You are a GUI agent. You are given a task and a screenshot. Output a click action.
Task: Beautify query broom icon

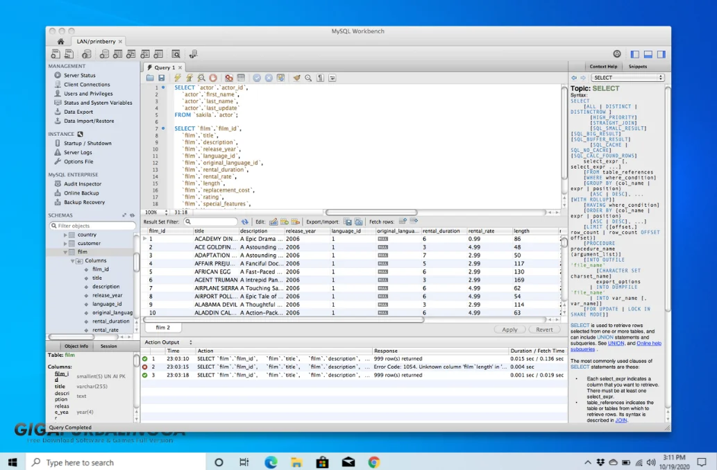click(x=297, y=78)
